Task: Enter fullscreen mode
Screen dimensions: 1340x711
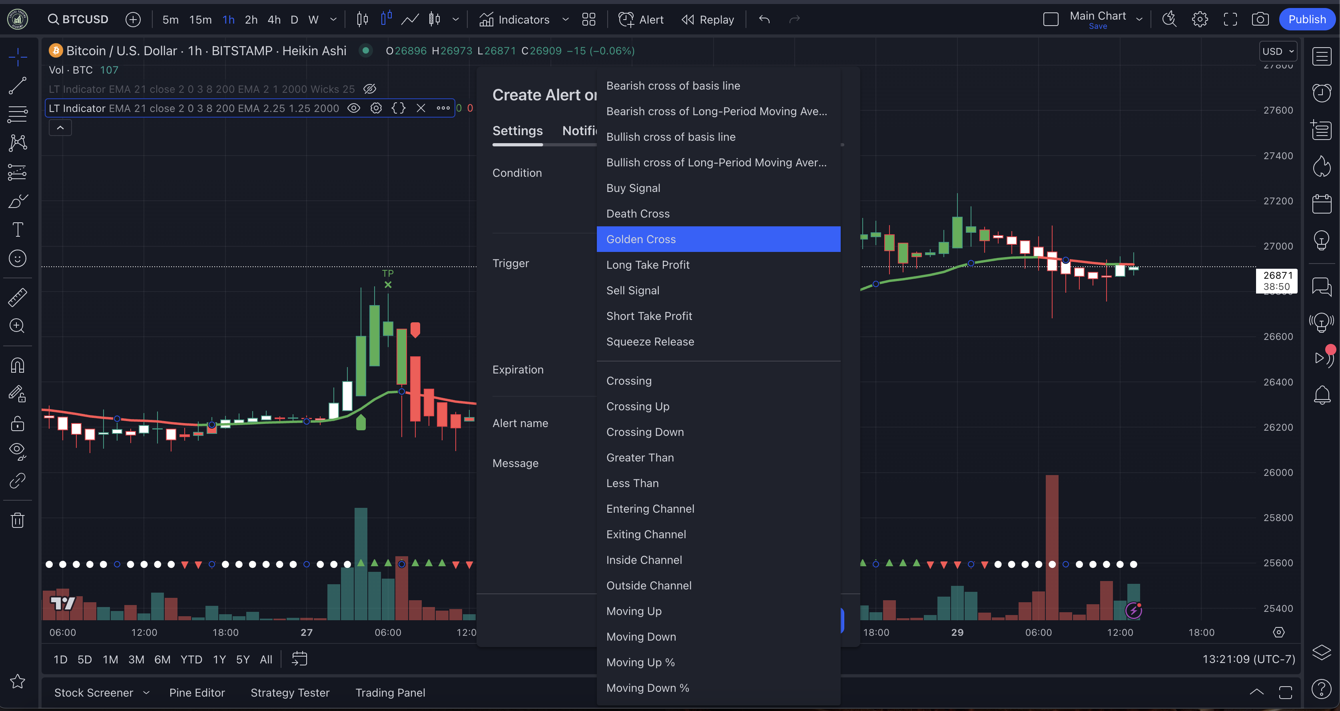Action: coord(1230,19)
